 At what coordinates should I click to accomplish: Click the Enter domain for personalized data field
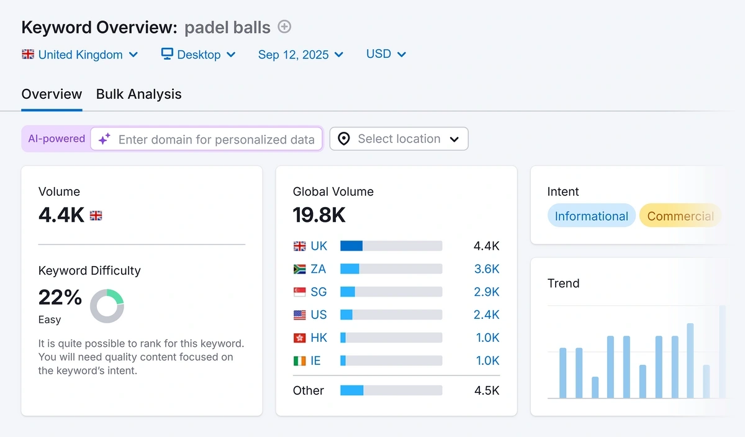[207, 139]
